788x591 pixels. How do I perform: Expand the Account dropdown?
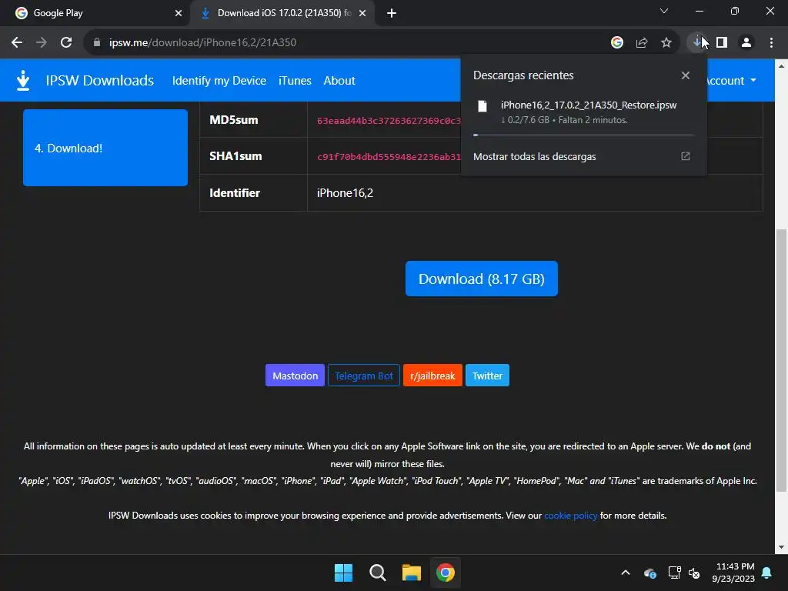pyautogui.click(x=732, y=80)
